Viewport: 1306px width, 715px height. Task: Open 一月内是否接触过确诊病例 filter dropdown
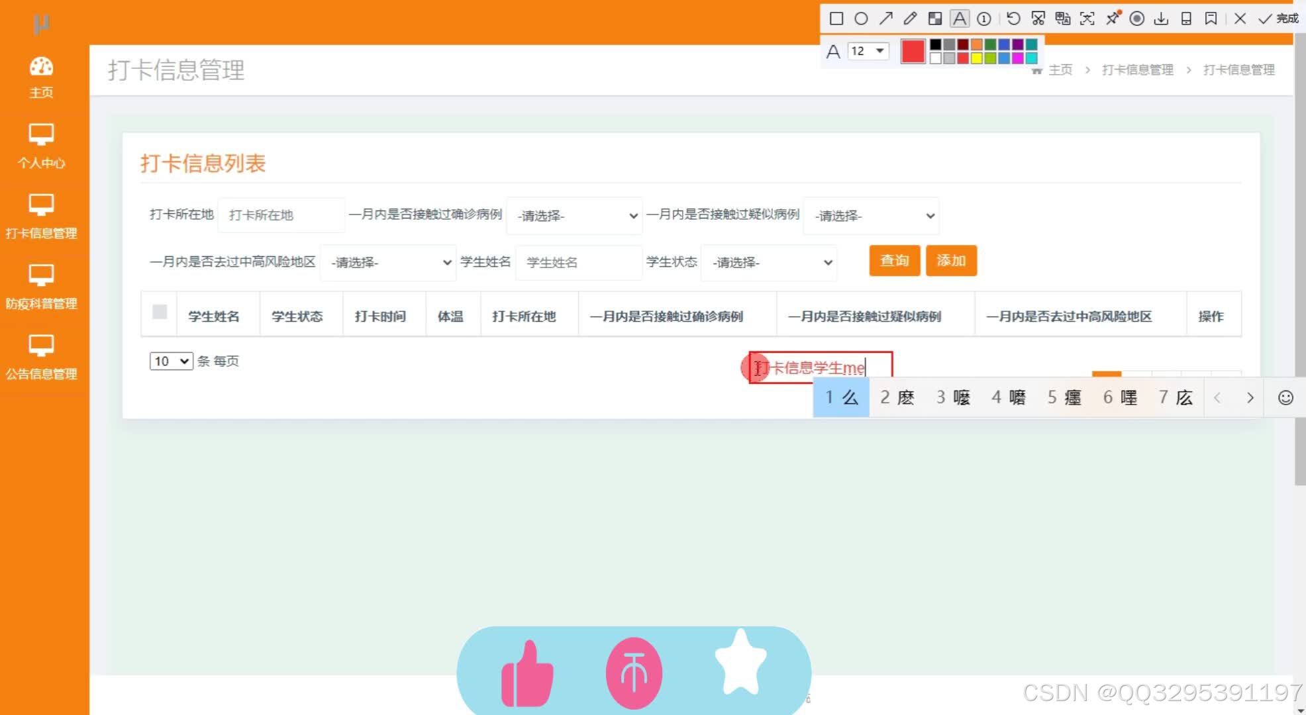[x=574, y=216]
